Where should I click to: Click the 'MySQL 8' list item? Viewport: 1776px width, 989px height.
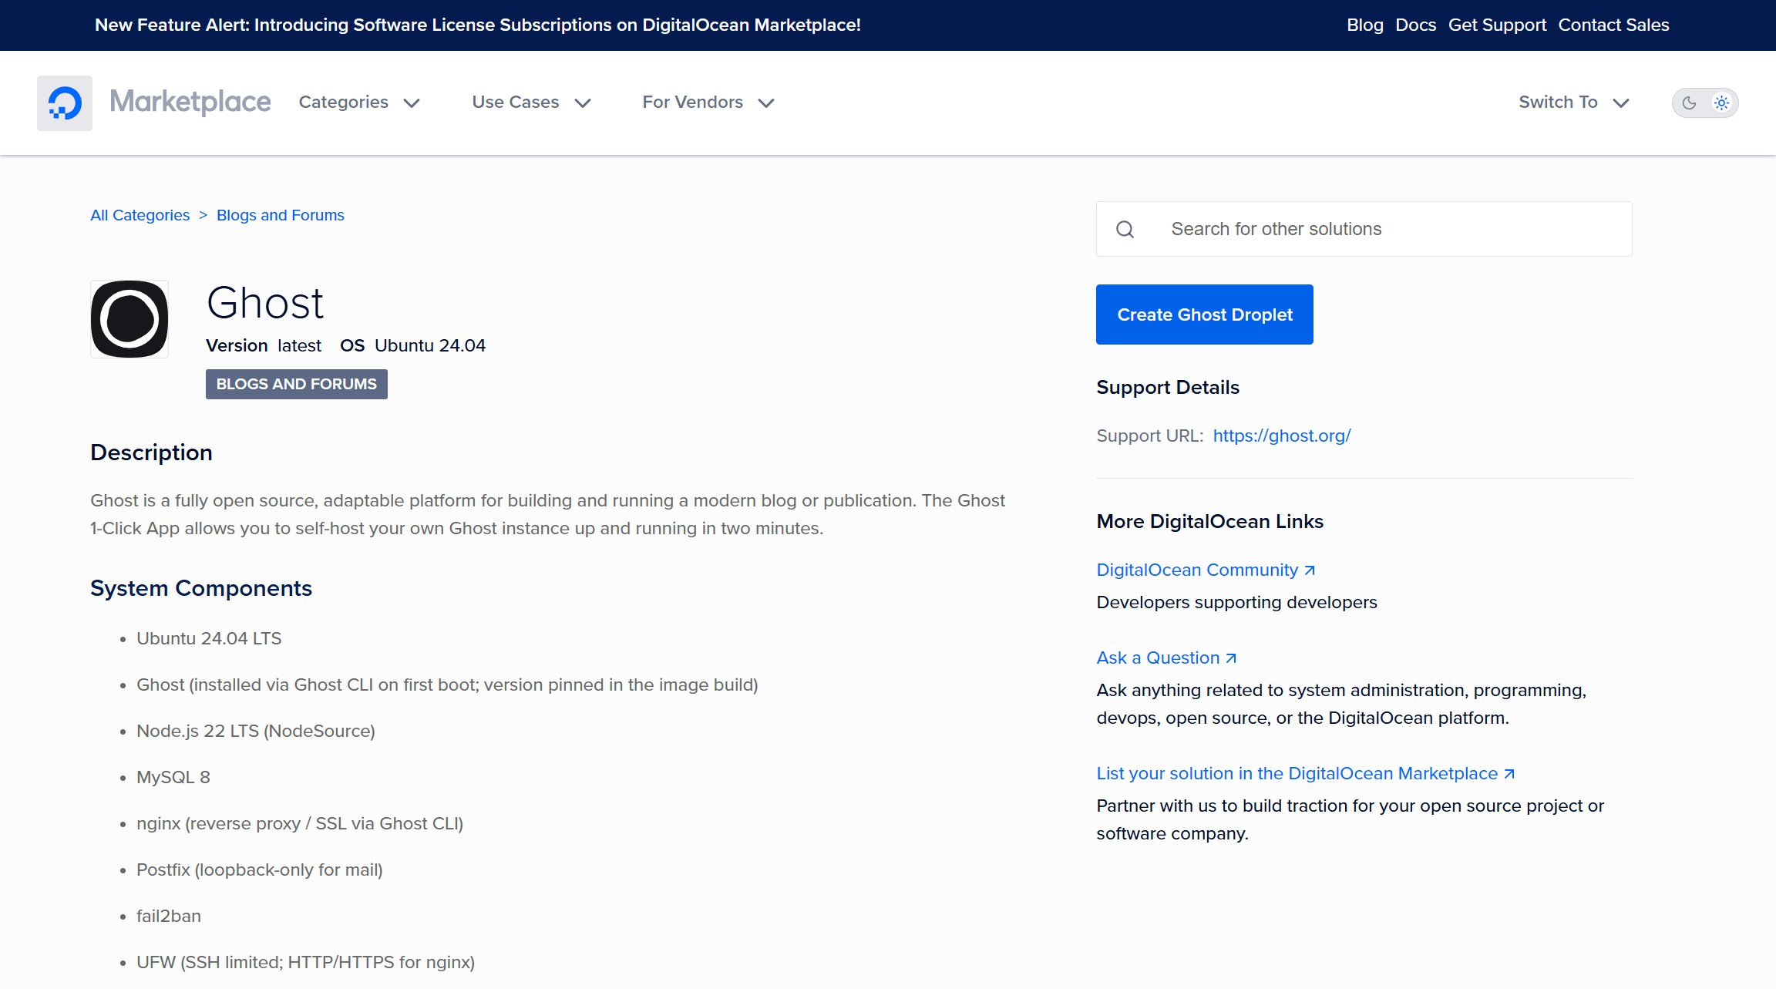(x=173, y=777)
